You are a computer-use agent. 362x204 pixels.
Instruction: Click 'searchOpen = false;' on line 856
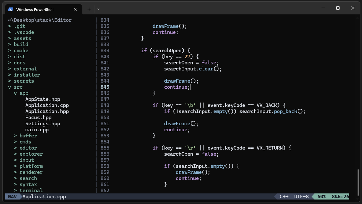tap(191, 154)
